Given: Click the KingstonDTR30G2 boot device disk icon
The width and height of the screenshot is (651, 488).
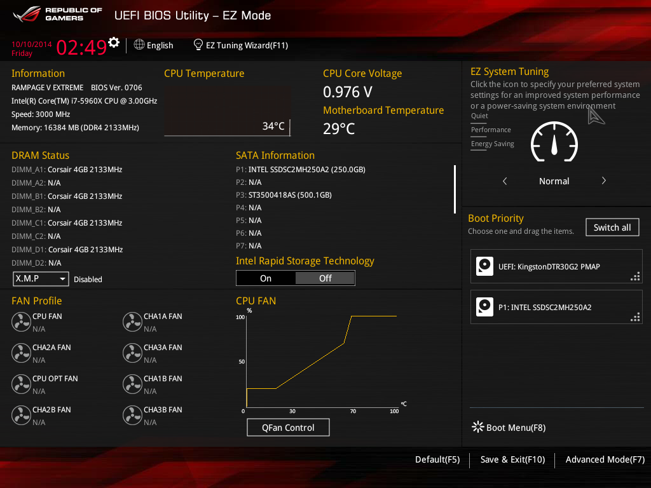Looking at the screenshot, I should [484, 266].
